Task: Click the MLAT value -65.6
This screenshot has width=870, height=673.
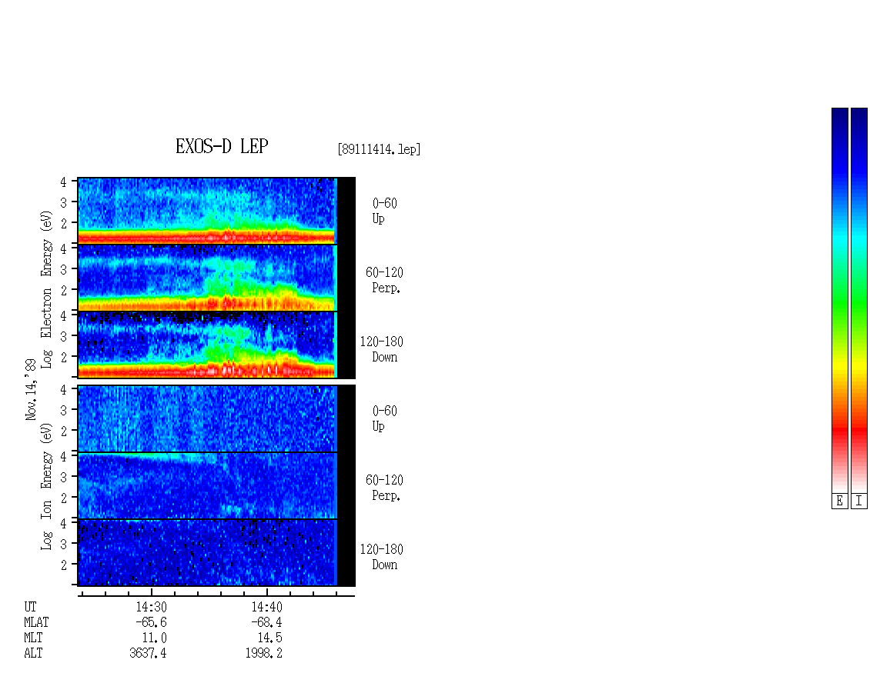Action: [151, 622]
